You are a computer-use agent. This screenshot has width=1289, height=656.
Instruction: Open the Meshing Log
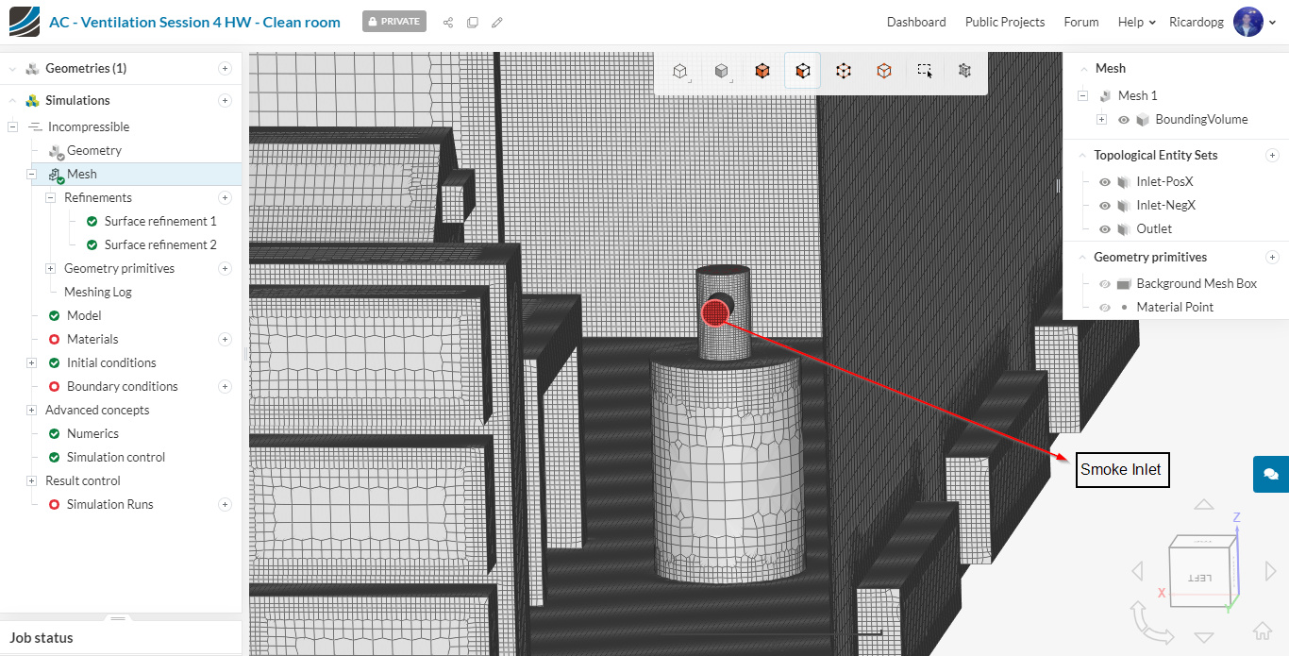coord(98,292)
